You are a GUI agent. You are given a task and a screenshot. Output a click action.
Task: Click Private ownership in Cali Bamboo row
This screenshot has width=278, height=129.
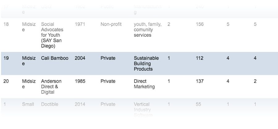(108, 58)
